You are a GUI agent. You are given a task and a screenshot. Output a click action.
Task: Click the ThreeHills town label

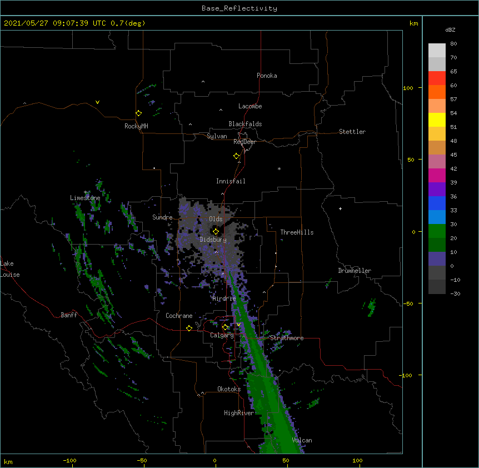pyautogui.click(x=297, y=232)
